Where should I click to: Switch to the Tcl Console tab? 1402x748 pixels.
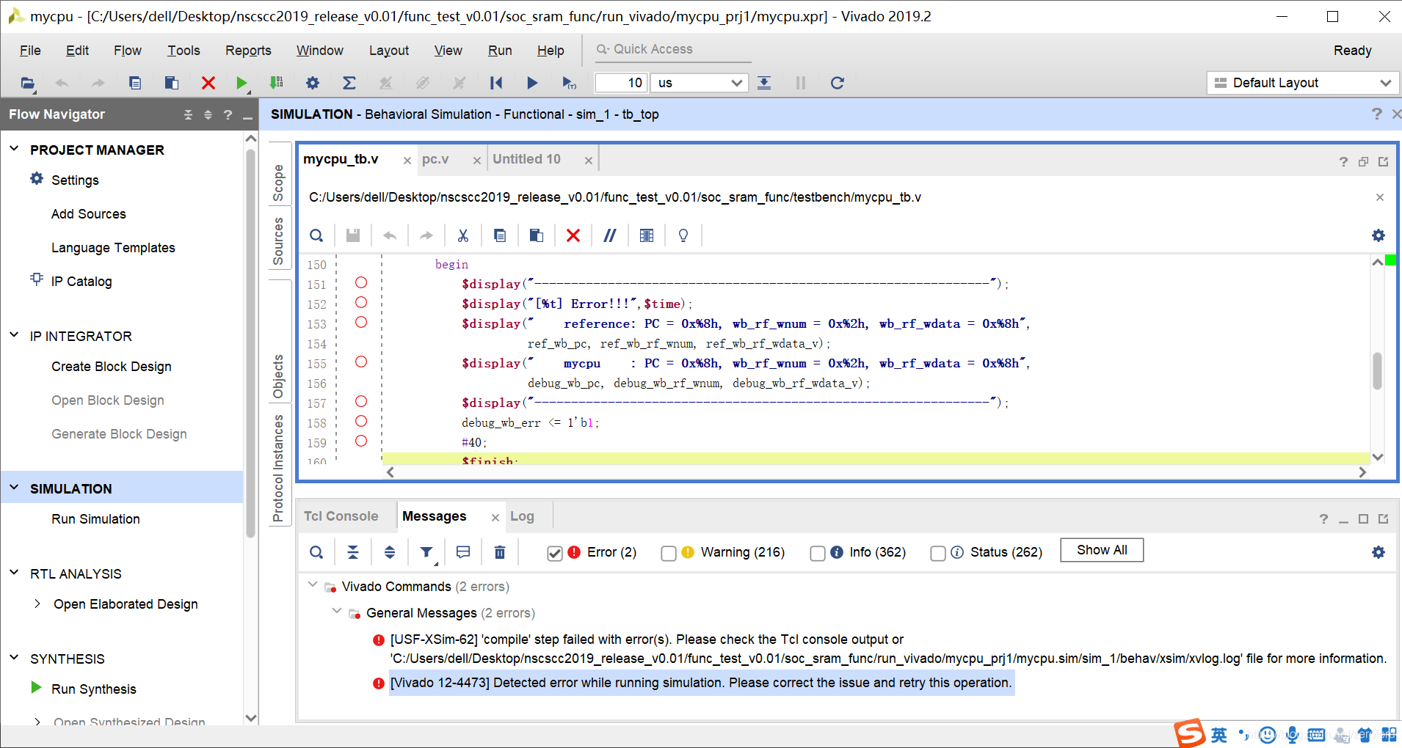click(341, 516)
